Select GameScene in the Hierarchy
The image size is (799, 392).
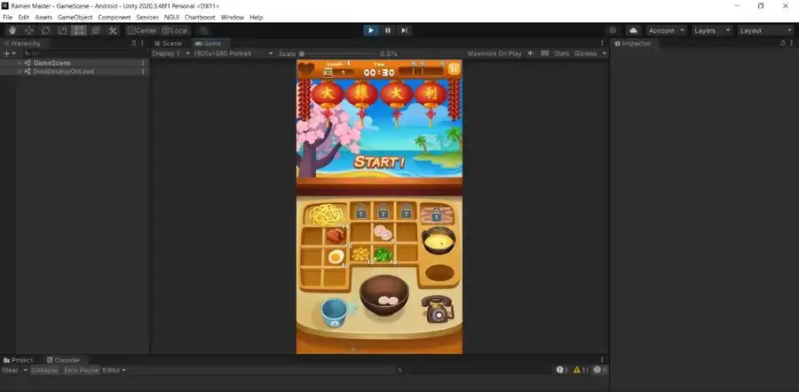click(x=51, y=63)
